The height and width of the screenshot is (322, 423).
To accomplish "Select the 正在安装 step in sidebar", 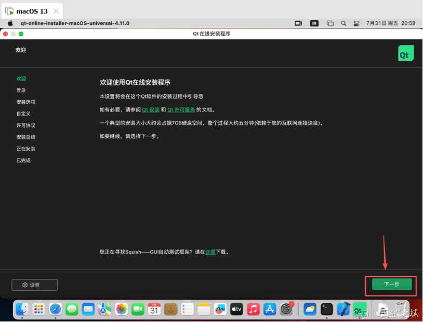I will 26,149.
